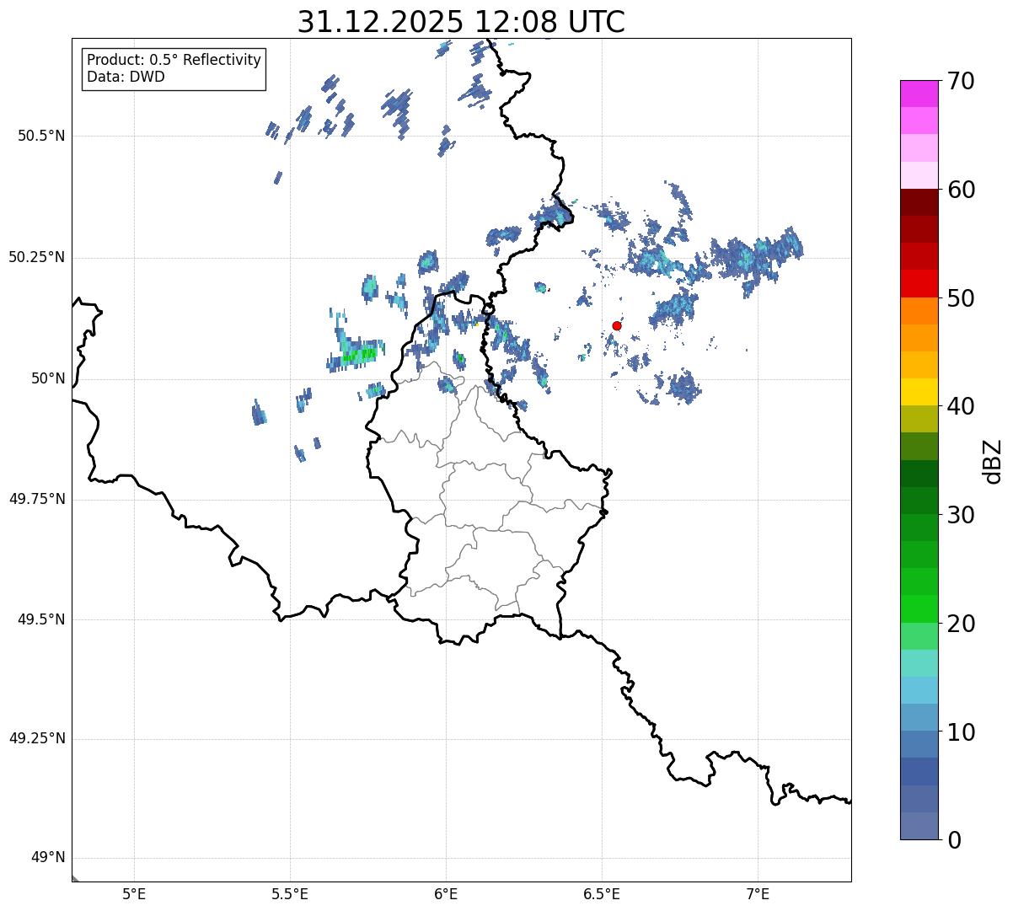Click the bright red colorbar swatch below 55 dBZ
Screen dimensions: 1013x911
[x=919, y=283]
